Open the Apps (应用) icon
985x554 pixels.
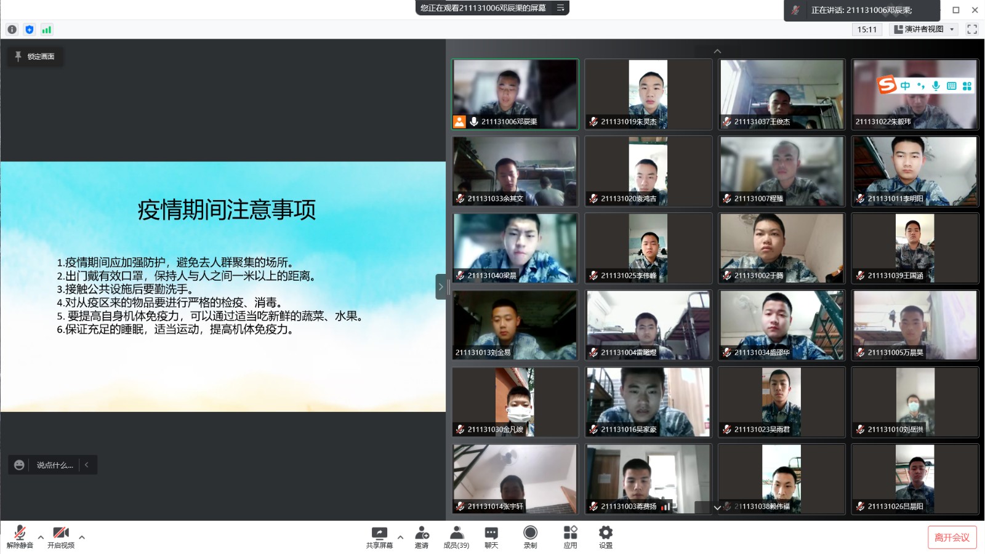[x=570, y=537]
